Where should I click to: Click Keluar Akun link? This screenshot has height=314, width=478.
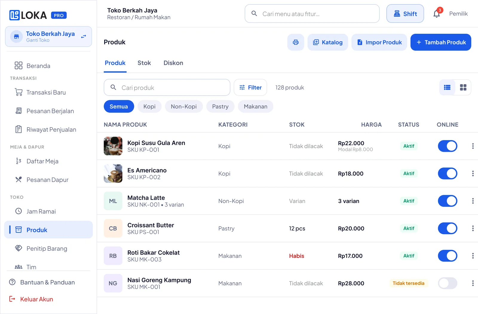[x=31, y=299]
